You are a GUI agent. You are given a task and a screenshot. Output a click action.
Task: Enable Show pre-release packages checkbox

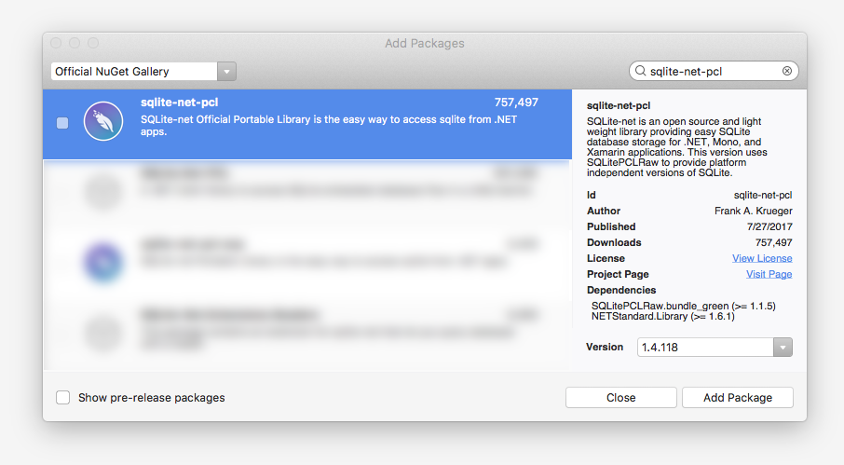tap(63, 398)
